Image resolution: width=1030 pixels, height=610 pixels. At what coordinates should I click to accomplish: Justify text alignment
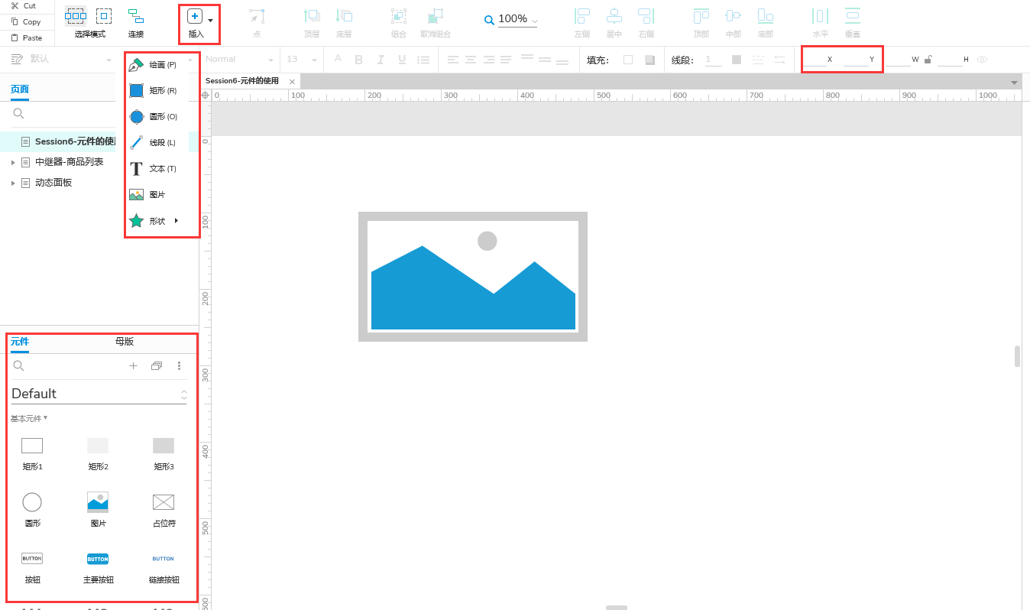coord(506,60)
